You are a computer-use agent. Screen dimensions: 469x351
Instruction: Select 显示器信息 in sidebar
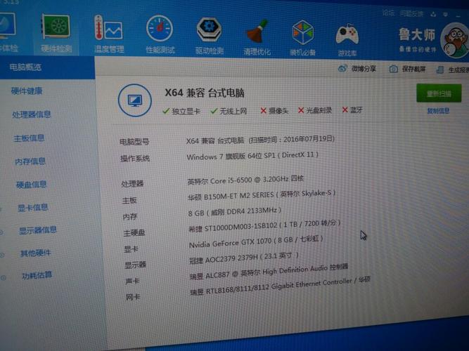click(38, 230)
